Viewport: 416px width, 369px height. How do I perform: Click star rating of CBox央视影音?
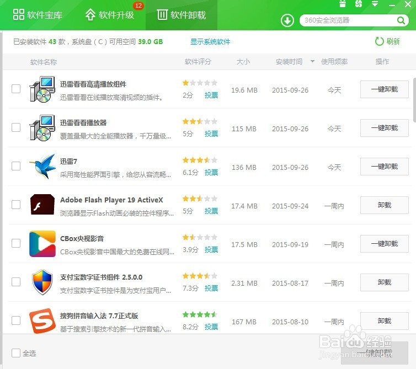pos(200,237)
